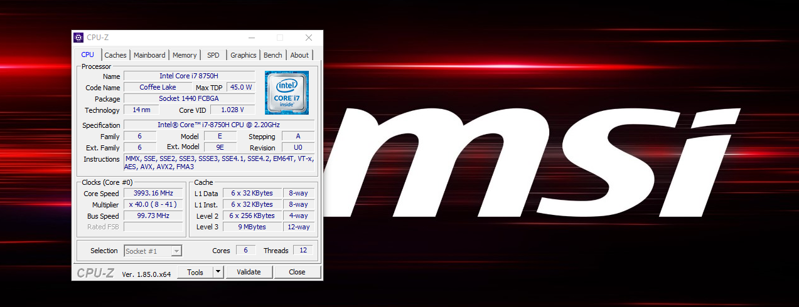
Task: Expand the Tools dropdown arrow
Action: click(x=218, y=272)
